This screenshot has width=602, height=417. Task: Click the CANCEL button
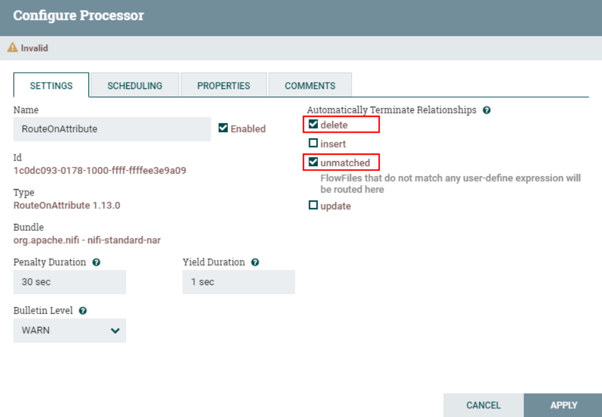point(483,405)
